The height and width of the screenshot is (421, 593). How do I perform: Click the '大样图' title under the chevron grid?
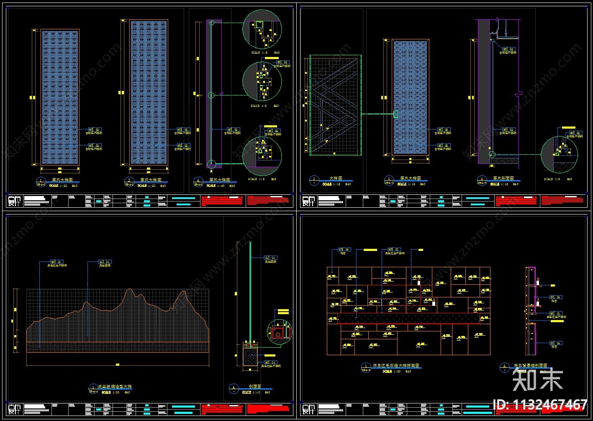(336, 178)
